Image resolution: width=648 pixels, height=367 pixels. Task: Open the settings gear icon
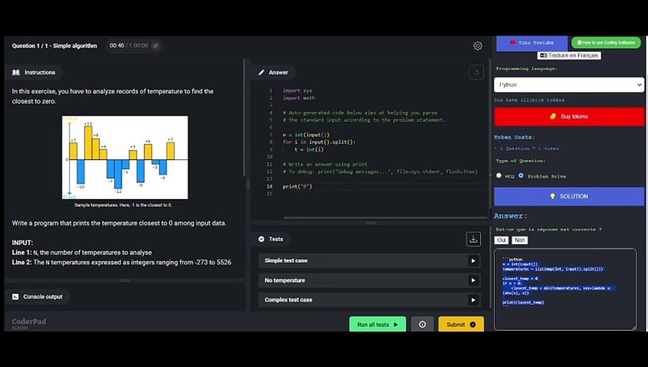477,46
